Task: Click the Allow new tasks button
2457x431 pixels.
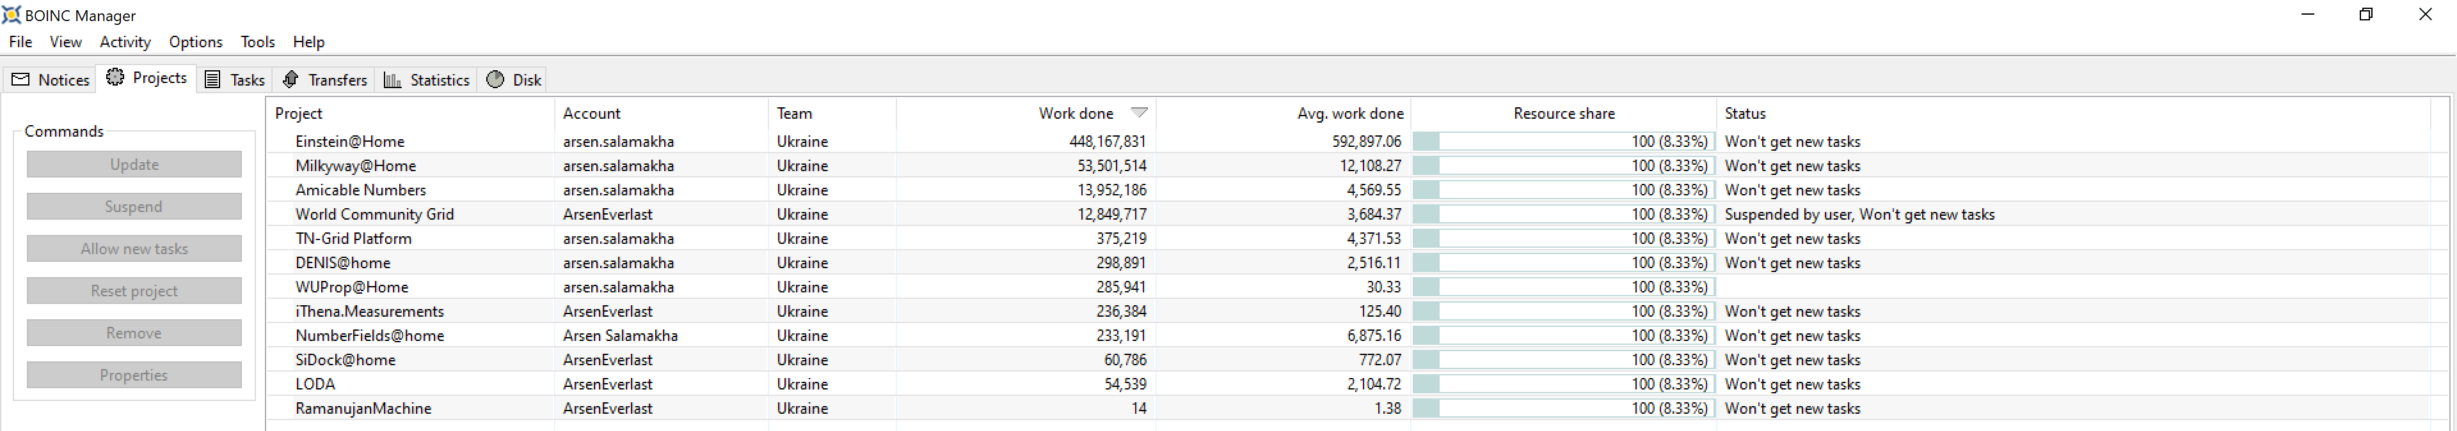Action: (134, 248)
